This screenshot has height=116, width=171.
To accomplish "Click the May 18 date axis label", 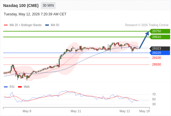I will 145,111.
